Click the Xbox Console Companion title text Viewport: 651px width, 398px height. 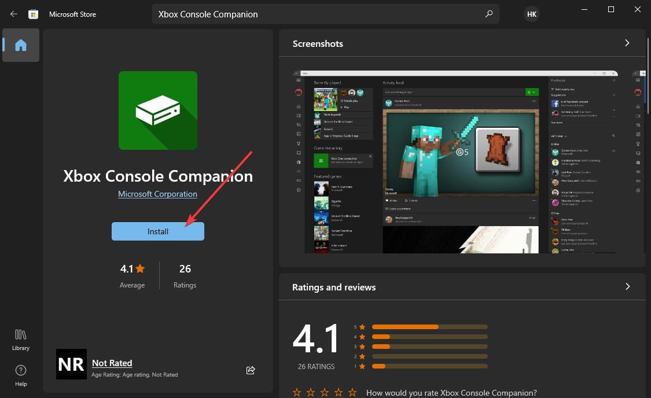tap(158, 176)
